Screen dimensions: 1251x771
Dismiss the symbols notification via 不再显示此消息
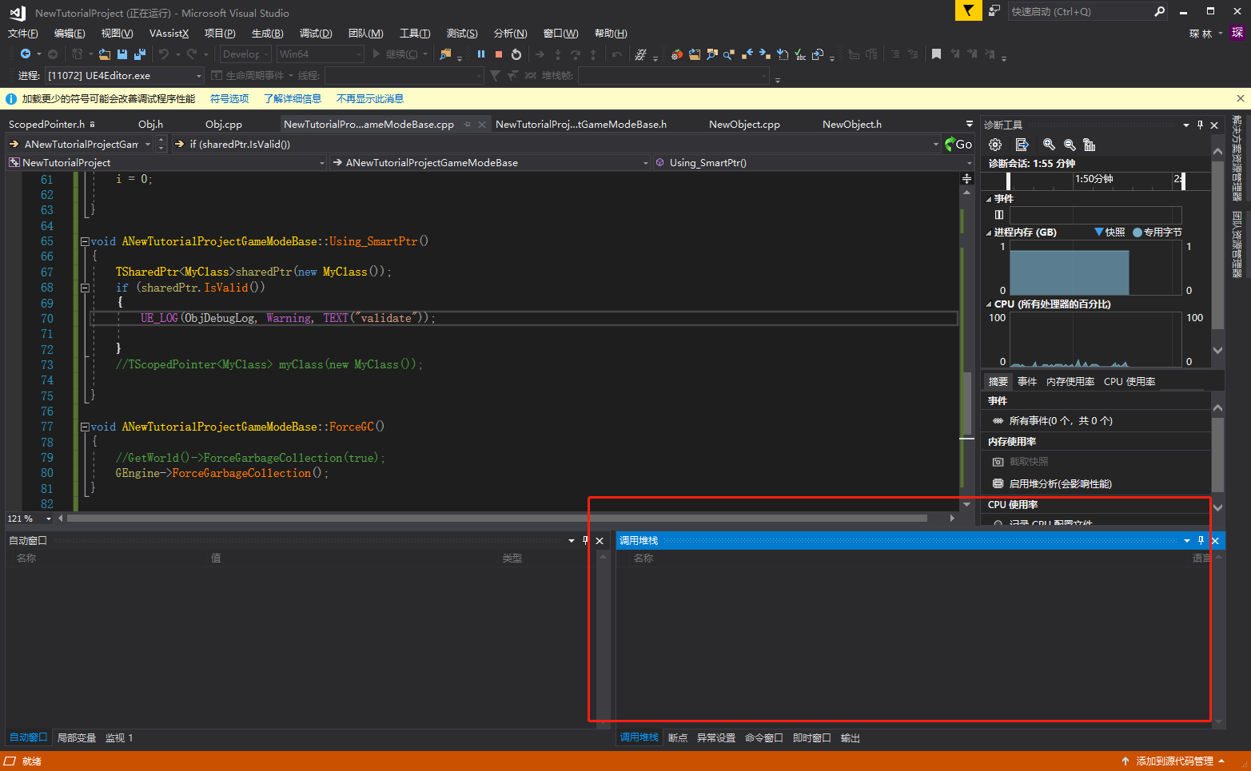click(x=369, y=97)
